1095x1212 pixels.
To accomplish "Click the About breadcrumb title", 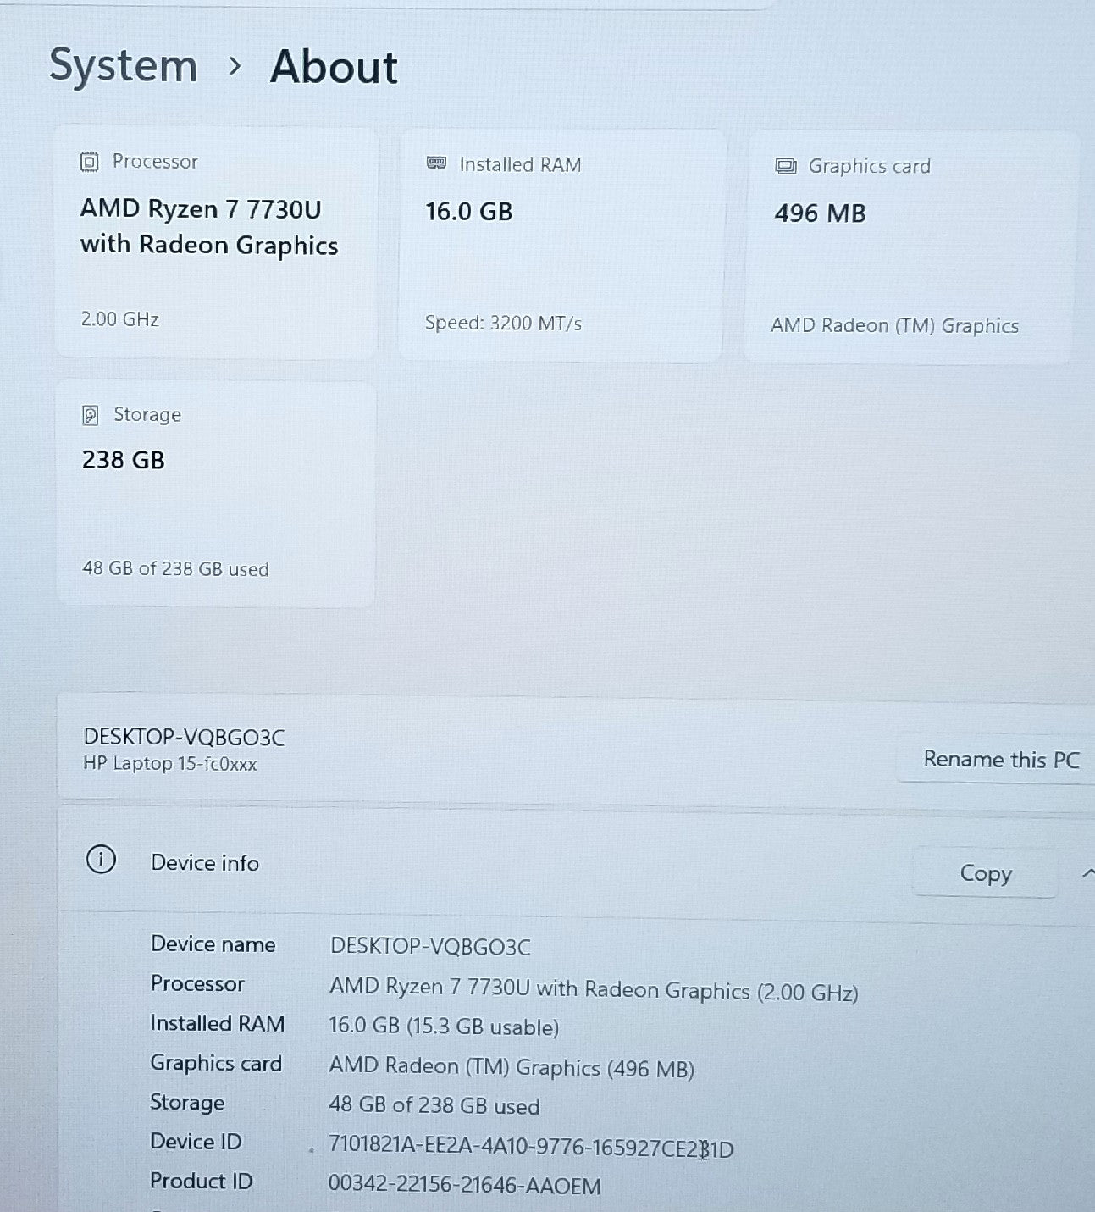I will click(x=334, y=67).
